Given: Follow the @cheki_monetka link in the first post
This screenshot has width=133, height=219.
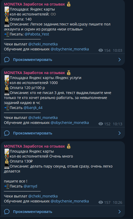Looking at the screenshot, I should tap(43, 44).
